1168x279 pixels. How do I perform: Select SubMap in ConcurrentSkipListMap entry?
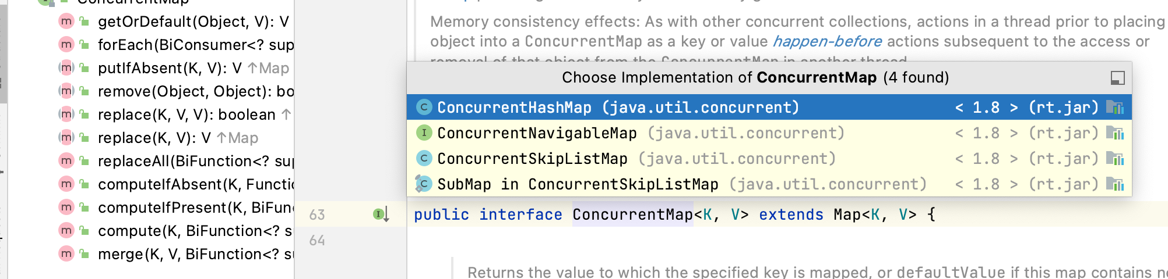coord(577,184)
